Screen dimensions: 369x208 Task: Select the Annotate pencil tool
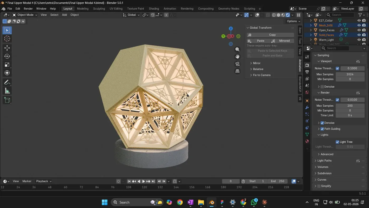(x=7, y=82)
